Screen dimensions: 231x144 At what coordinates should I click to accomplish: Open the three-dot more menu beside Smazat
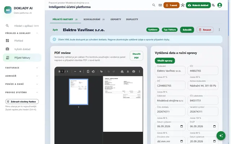click(219, 30)
